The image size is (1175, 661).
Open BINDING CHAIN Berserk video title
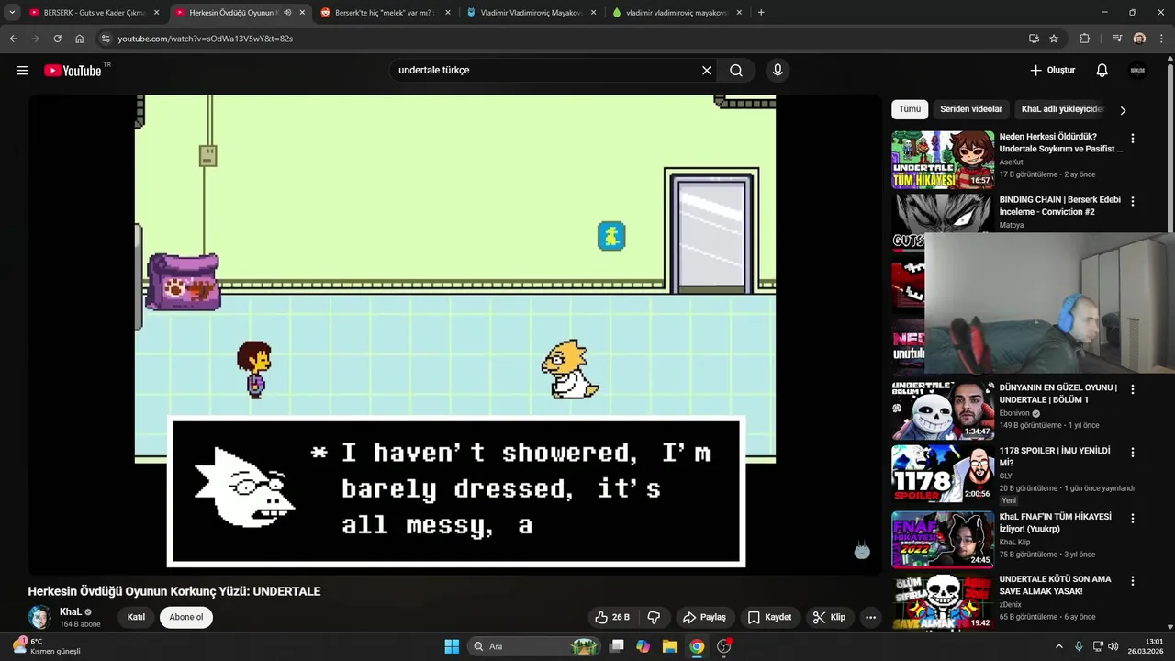1059,206
